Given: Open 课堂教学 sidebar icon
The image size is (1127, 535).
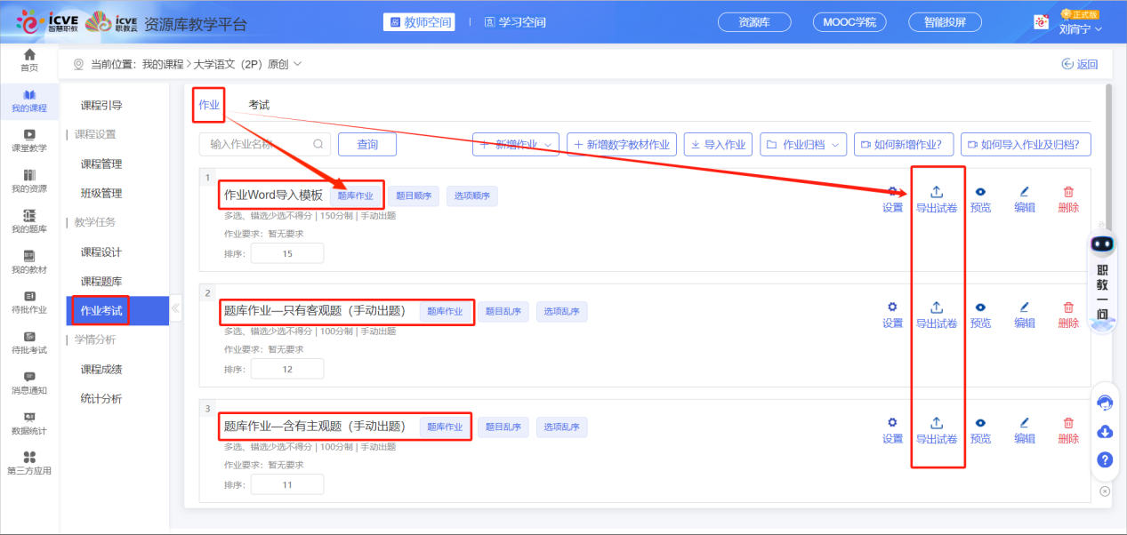Looking at the screenshot, I should (x=29, y=135).
